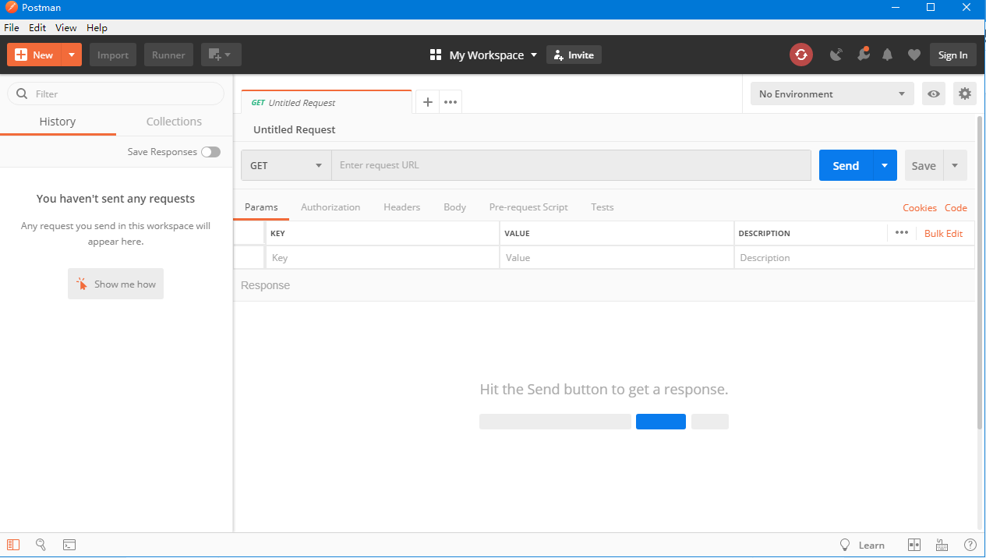This screenshot has width=986, height=558.
Task: Open the Postman console icon
Action: tap(69, 545)
